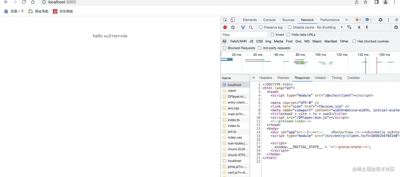
Task: Expand more DevTools tabs chevron
Action: (x=347, y=20)
